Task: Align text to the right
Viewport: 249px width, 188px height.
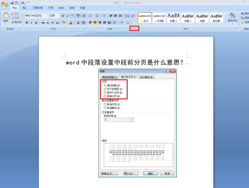Action: 100,22
